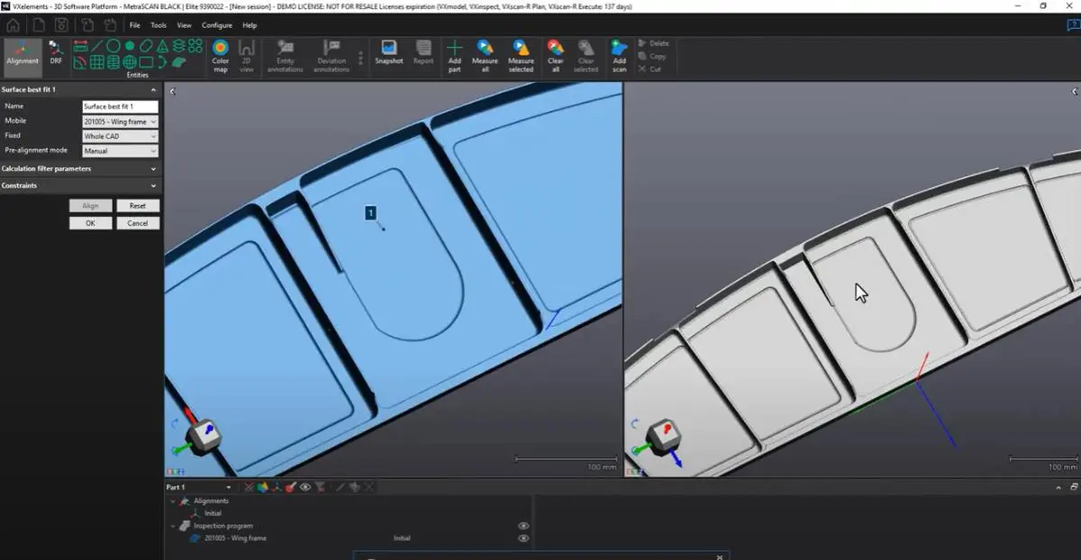Toggle visibility of the Inspection program

[x=522, y=525]
